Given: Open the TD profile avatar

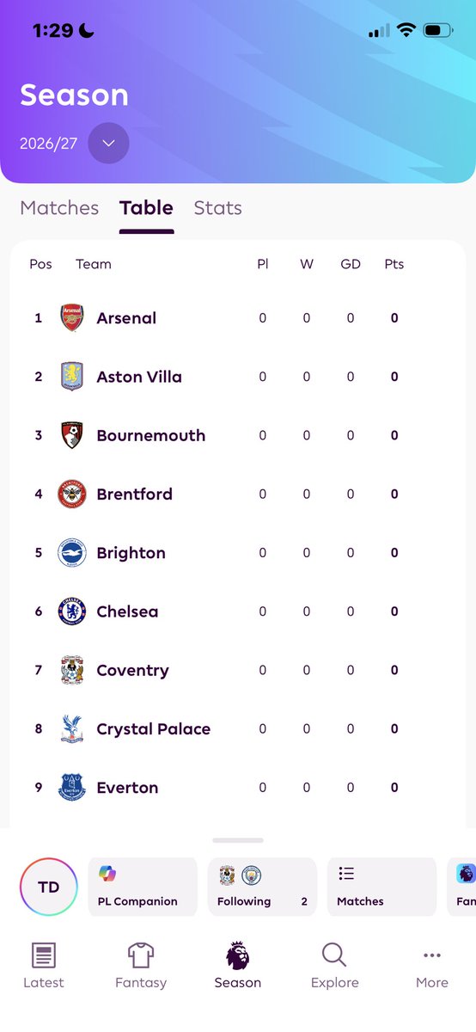Looking at the screenshot, I should (49, 887).
